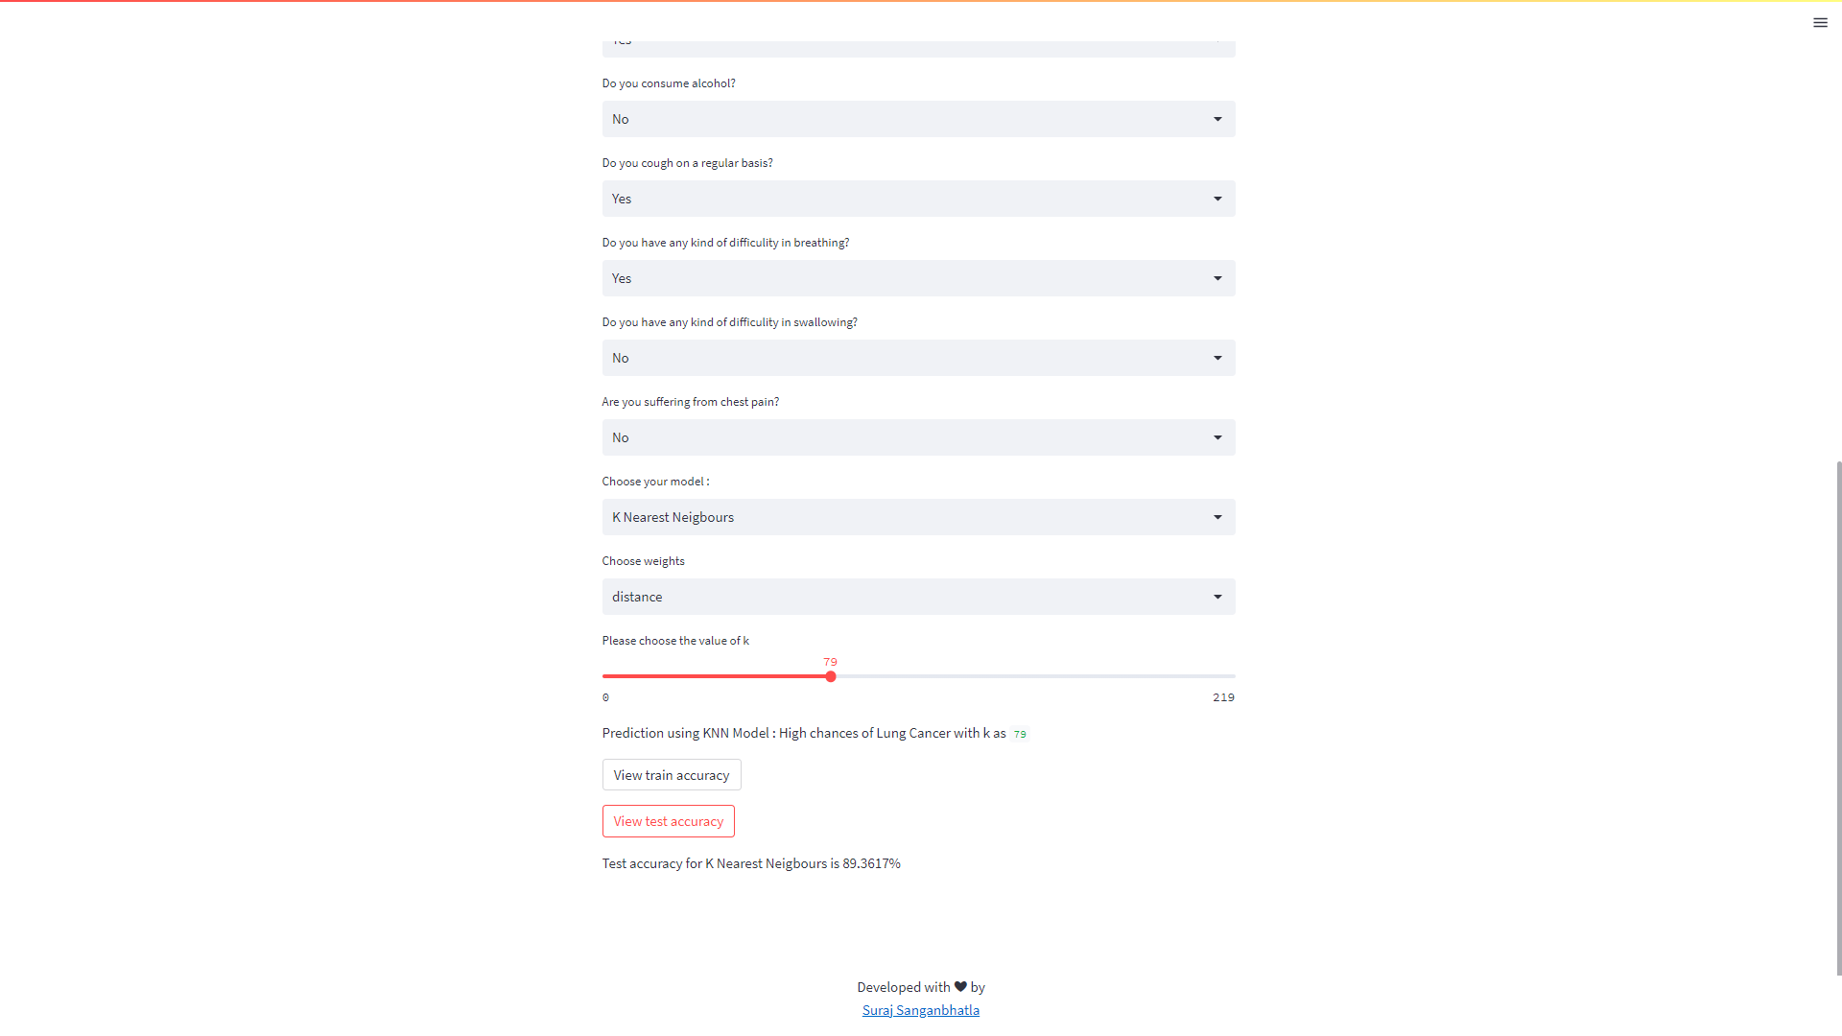Click 'View train accuracy'
1842x1036 pixels.
671,774
